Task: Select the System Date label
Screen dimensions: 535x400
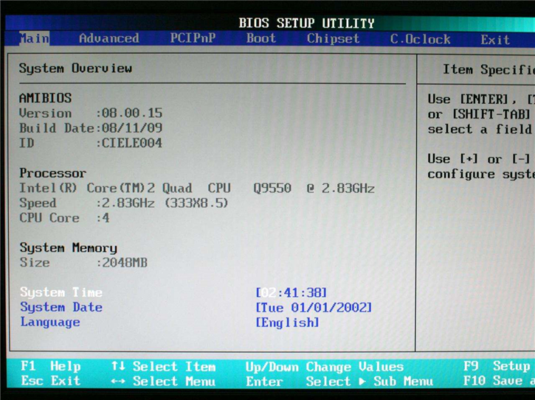Action: (61, 307)
